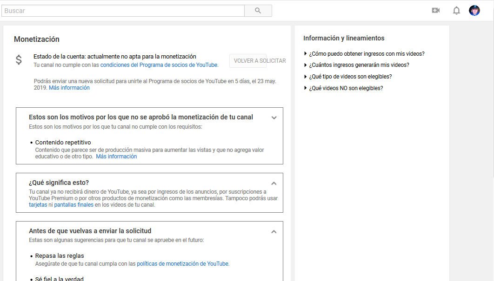
Task: Expand ¿Qué videos NO son elegibles?
Action: (x=343, y=88)
